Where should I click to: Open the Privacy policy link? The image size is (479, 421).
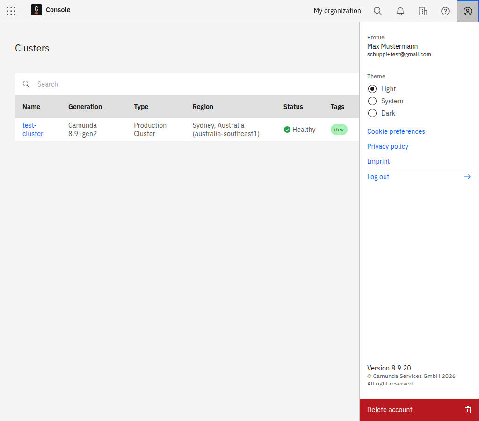coord(387,146)
